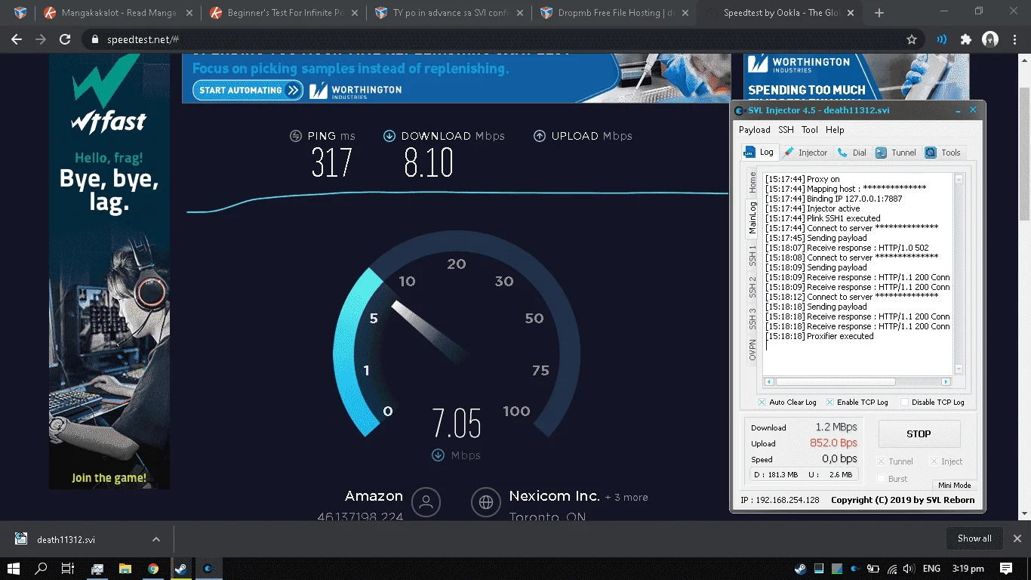Viewport: 1031px width, 580px height.
Task: Switch to the Dropmb Free File Hosting tab
Action: (x=615, y=13)
